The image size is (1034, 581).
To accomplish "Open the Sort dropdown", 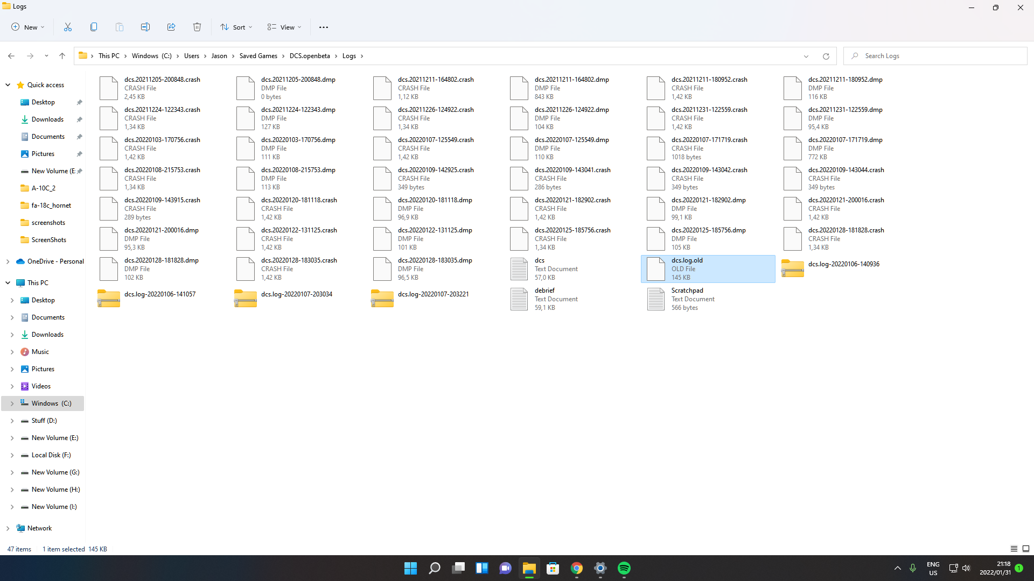I will (x=236, y=27).
